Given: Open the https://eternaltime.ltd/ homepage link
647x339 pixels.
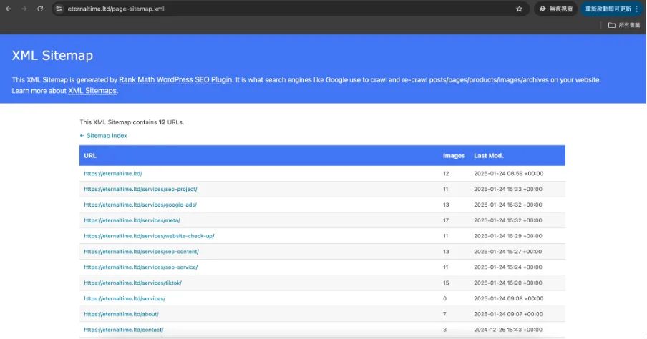Looking at the screenshot, I should (113, 174).
